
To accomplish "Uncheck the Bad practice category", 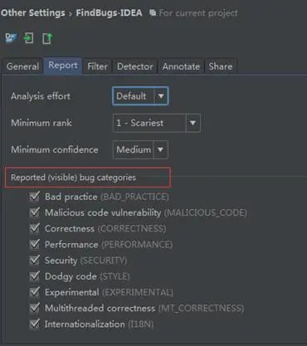I will [35, 197].
